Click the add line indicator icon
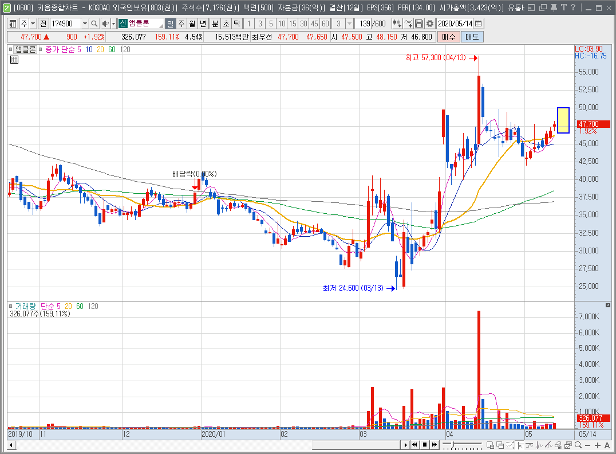 click(x=408, y=24)
